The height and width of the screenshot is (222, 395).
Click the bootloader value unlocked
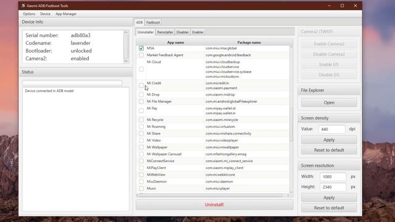81,51
